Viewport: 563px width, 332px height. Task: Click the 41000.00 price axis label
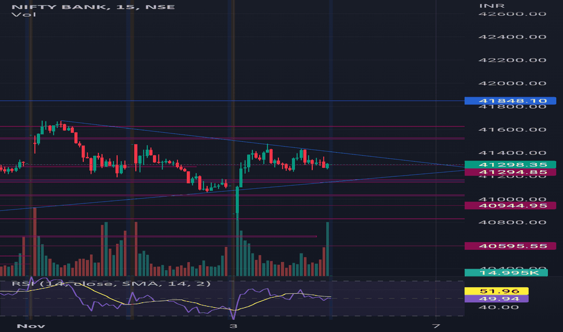(512, 199)
